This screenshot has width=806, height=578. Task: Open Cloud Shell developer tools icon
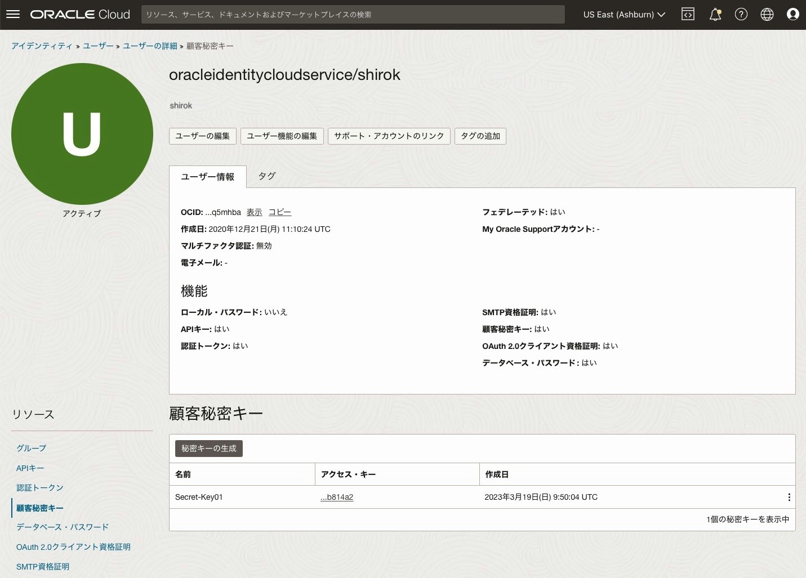coord(688,14)
